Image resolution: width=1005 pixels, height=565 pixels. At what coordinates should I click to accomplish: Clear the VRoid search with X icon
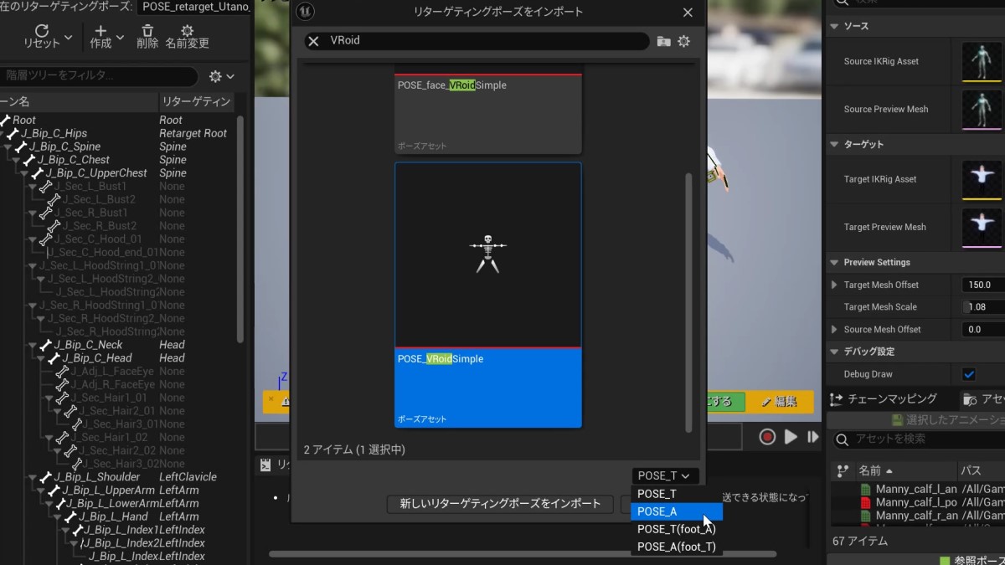point(313,41)
